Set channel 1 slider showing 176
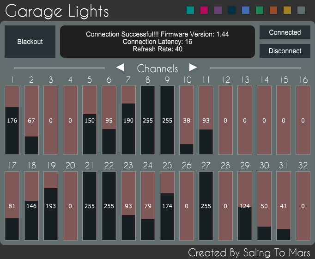This screenshot has height=259, width=315. point(12,120)
